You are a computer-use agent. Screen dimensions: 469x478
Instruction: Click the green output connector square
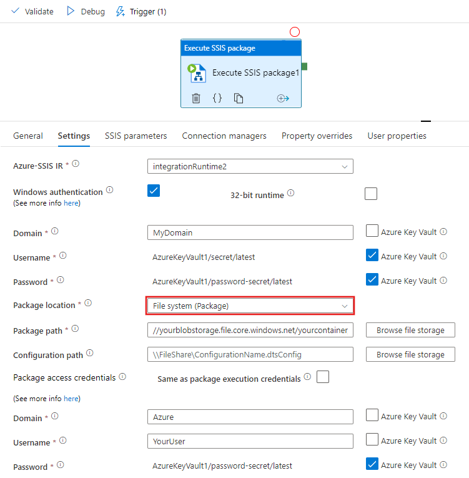point(304,66)
